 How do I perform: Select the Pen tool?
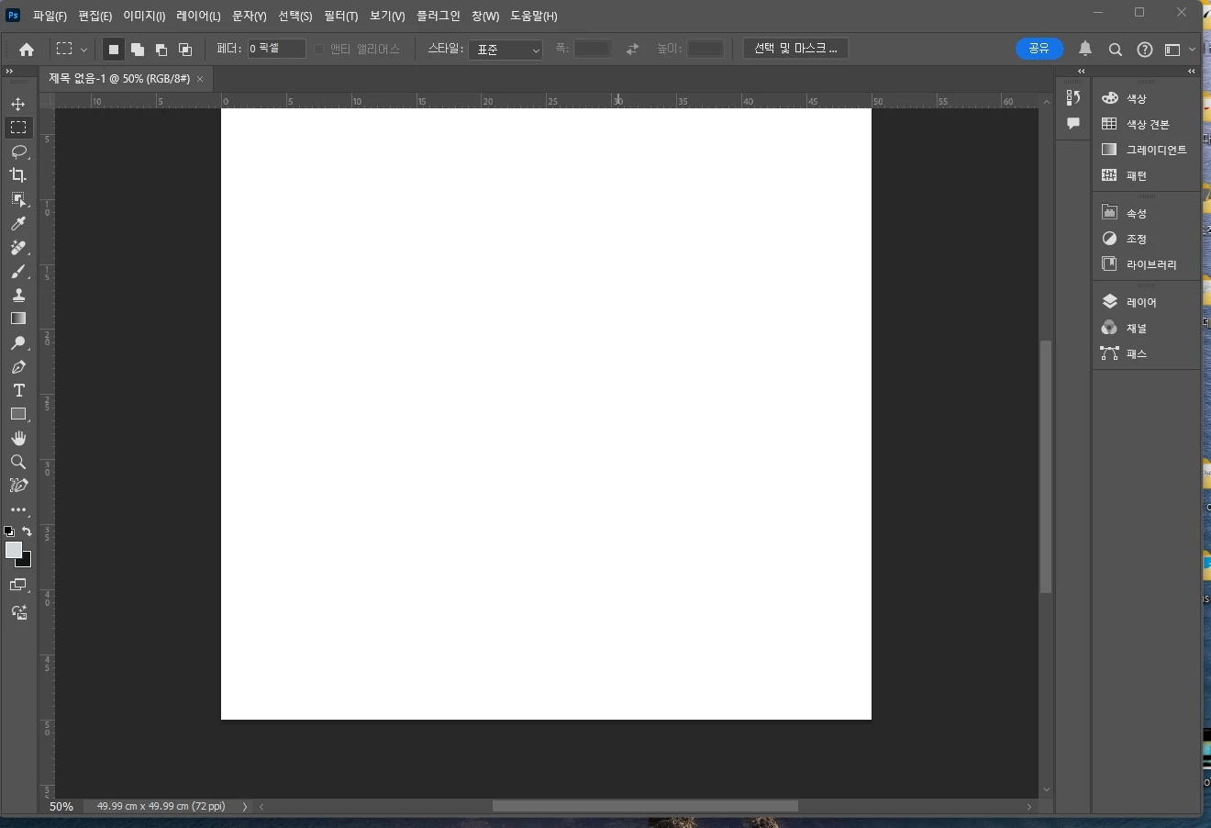pos(18,367)
